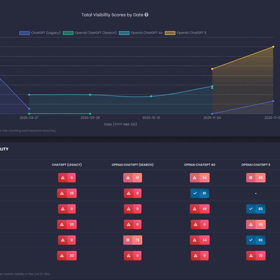
Task: Click the info icon on the 89 score badge
Action: tap(251, 178)
